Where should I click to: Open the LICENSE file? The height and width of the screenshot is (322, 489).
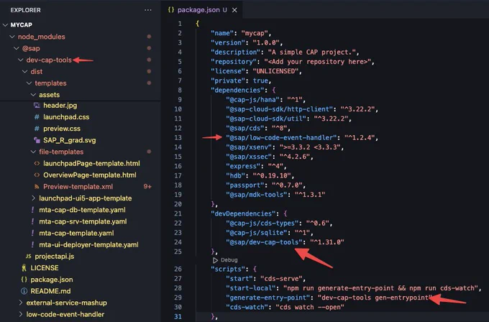coord(45,268)
